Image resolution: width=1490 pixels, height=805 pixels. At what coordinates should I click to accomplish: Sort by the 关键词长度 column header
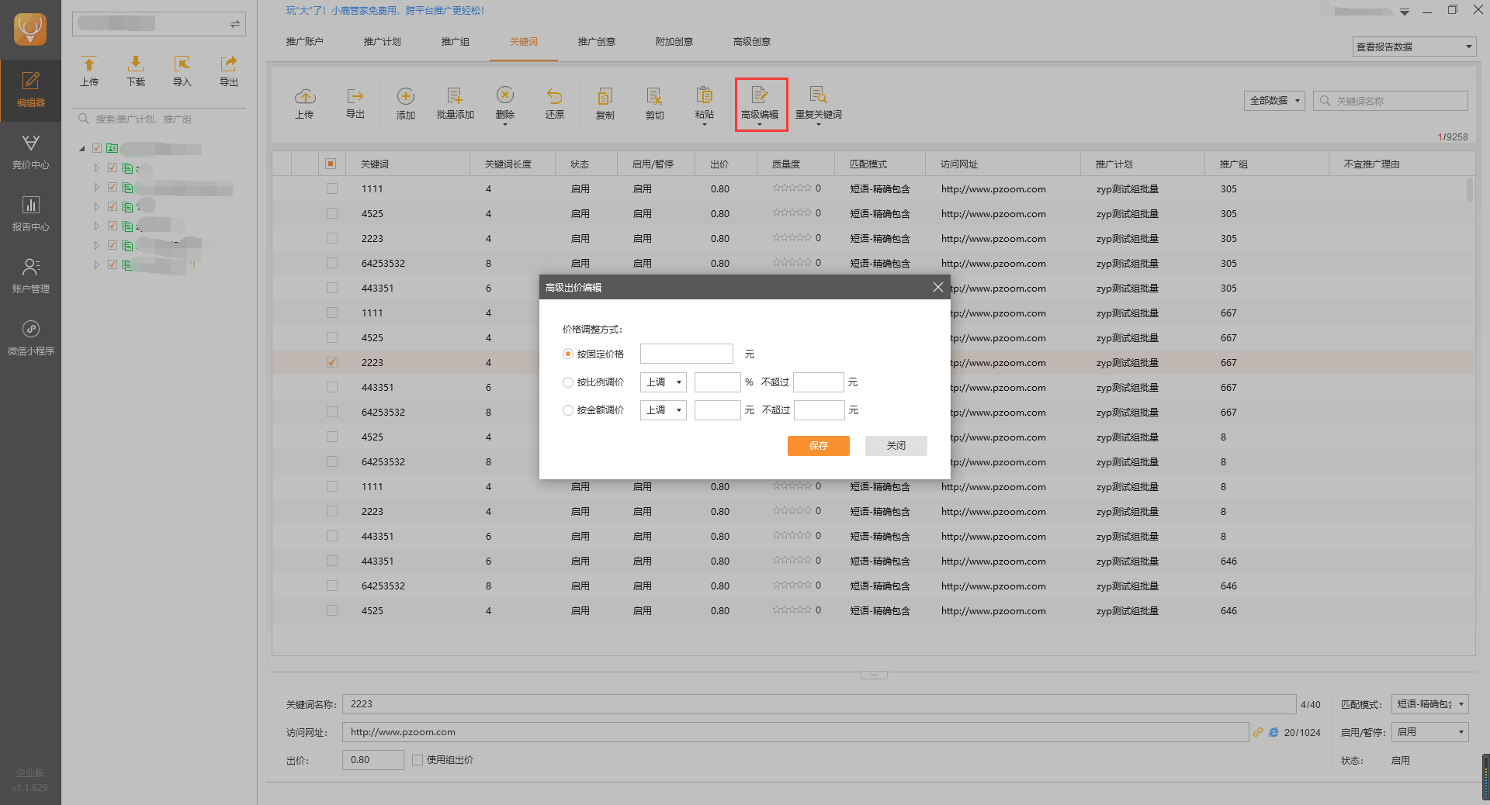[512, 164]
